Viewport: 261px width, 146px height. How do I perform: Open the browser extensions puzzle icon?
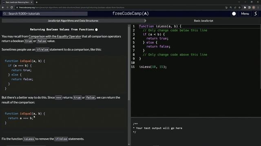pyautogui.click(x=245, y=7)
